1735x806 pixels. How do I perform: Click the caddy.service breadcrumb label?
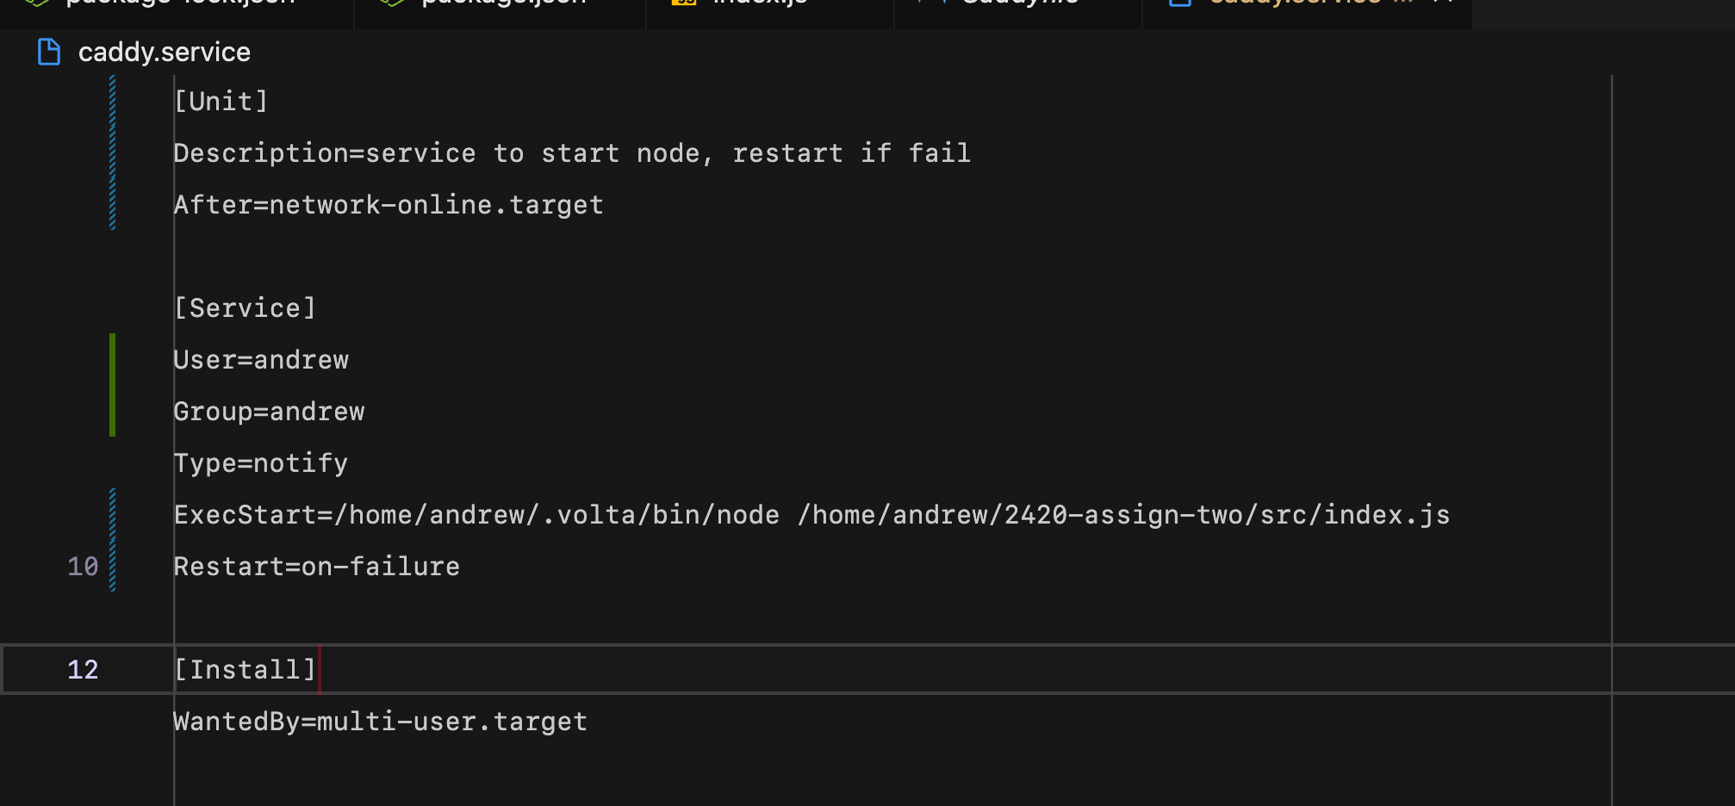164,52
